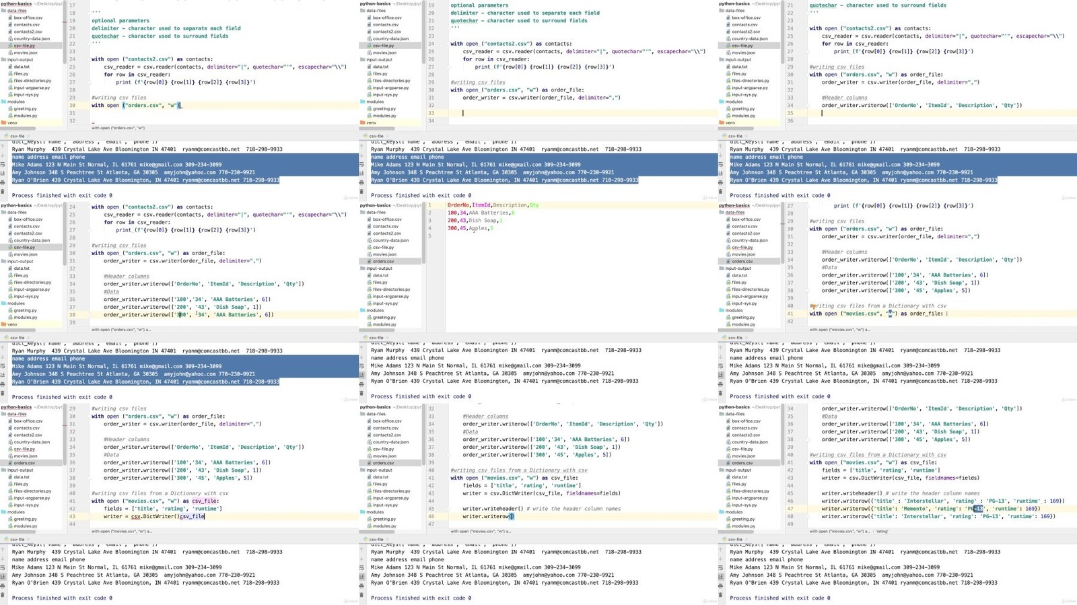This screenshot has height=605, width=1077.
Task: Click print icon in center frame's run console
Action: [362, 384]
